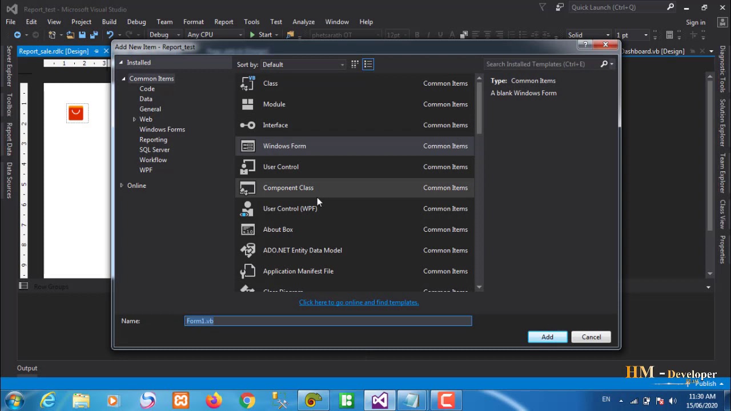The width and height of the screenshot is (731, 411).
Task: Click the Add button
Action: click(x=547, y=337)
